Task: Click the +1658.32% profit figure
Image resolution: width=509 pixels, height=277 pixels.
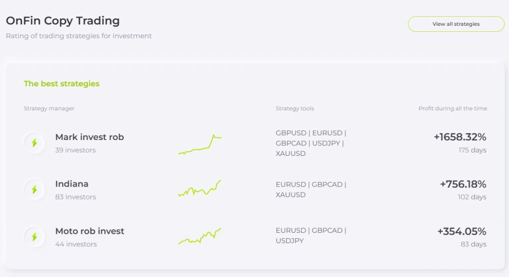Action: click(x=460, y=137)
